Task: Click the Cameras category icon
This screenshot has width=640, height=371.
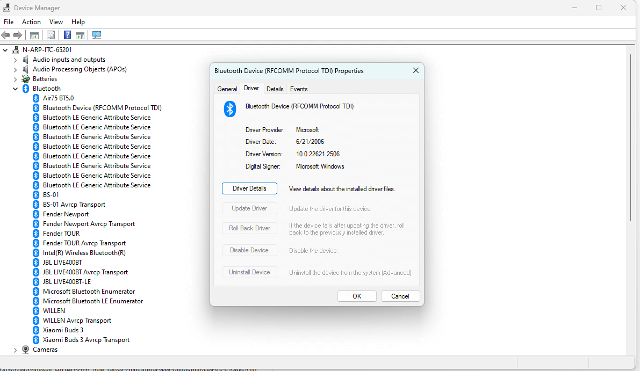Action: (26, 350)
